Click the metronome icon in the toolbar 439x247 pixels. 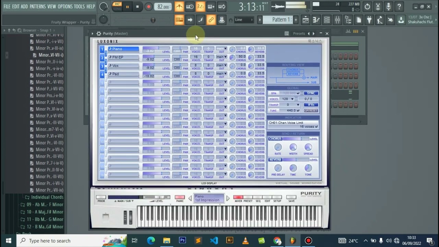click(x=179, y=7)
